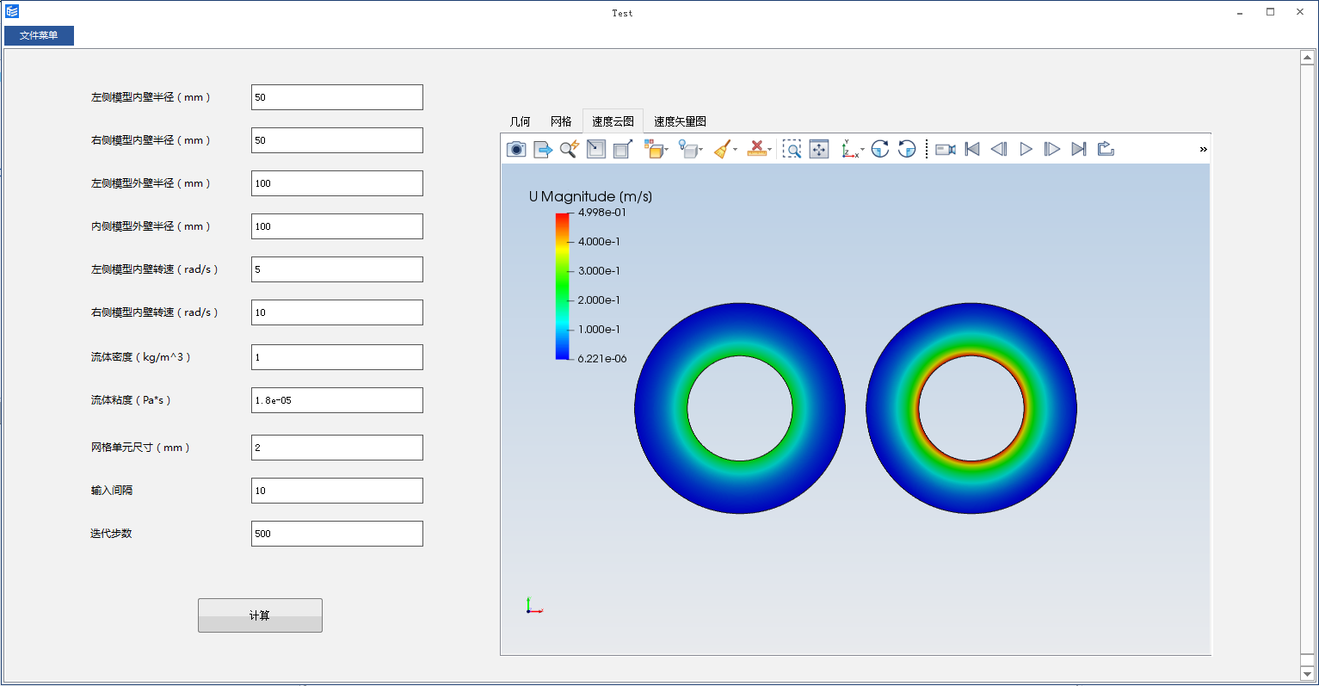Select the 速度云图 tab

click(613, 121)
